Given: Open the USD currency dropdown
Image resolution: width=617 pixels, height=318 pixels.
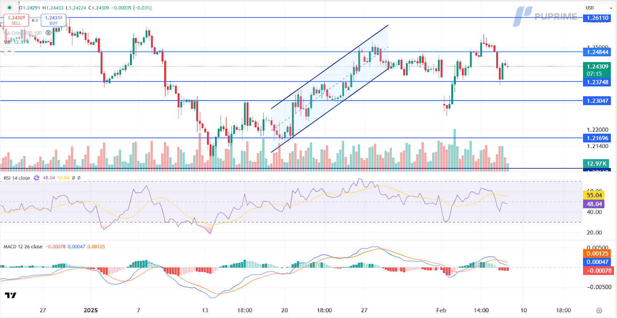Looking at the screenshot, I should pos(599,8).
